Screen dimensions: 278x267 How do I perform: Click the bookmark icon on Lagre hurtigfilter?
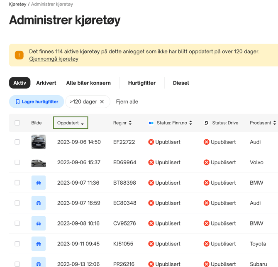(17, 101)
